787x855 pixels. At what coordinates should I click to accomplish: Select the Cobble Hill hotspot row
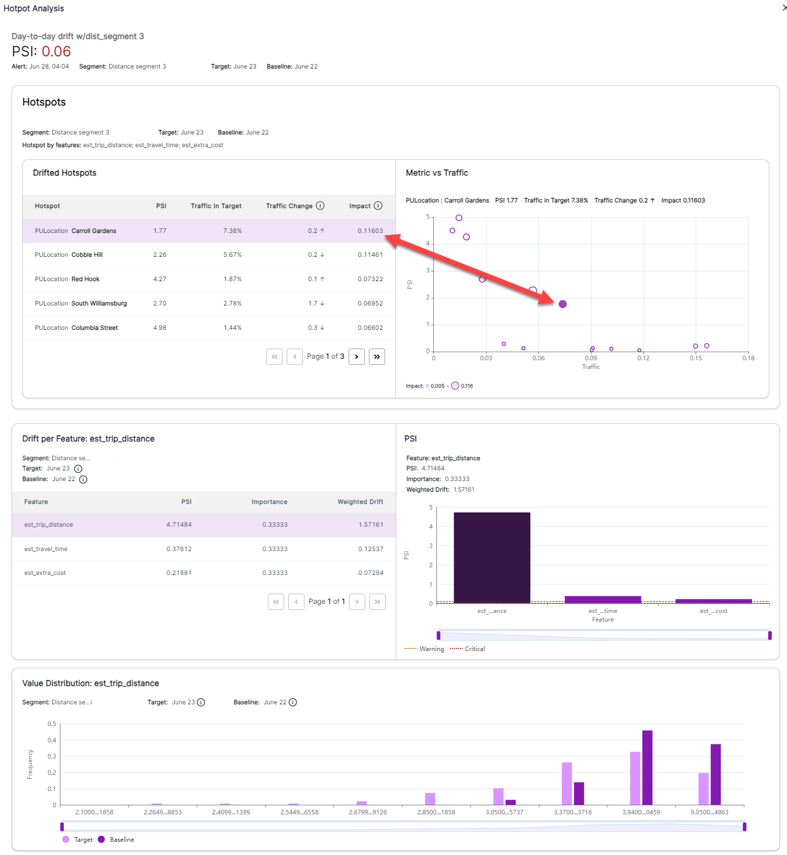209,255
